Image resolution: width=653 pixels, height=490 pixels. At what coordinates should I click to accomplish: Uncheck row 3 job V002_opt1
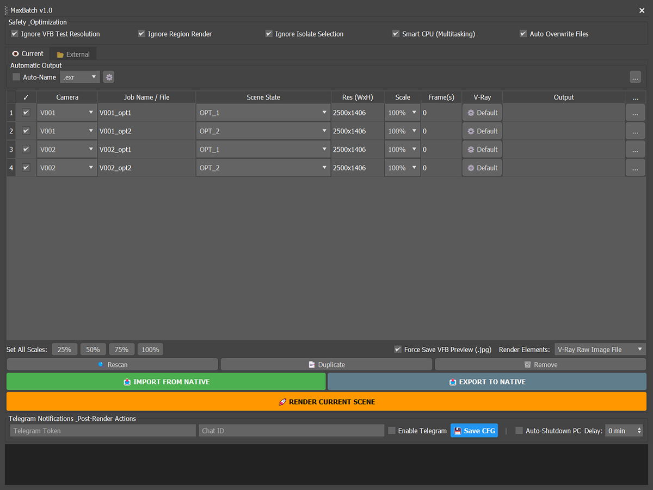tap(26, 149)
